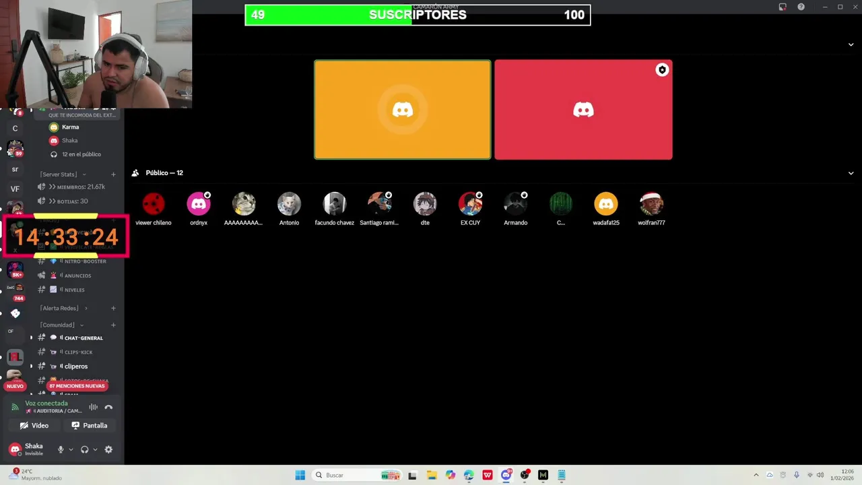Viewport: 862px width, 485px height.
Task: Open Microsoft Edge from taskbar
Action: click(x=469, y=475)
